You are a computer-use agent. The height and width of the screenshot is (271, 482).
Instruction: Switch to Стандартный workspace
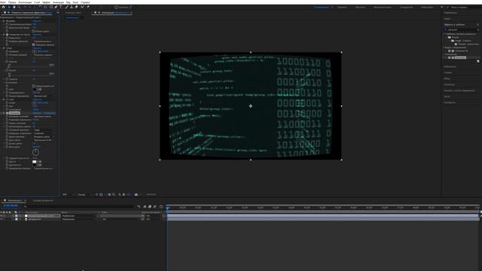click(x=407, y=7)
